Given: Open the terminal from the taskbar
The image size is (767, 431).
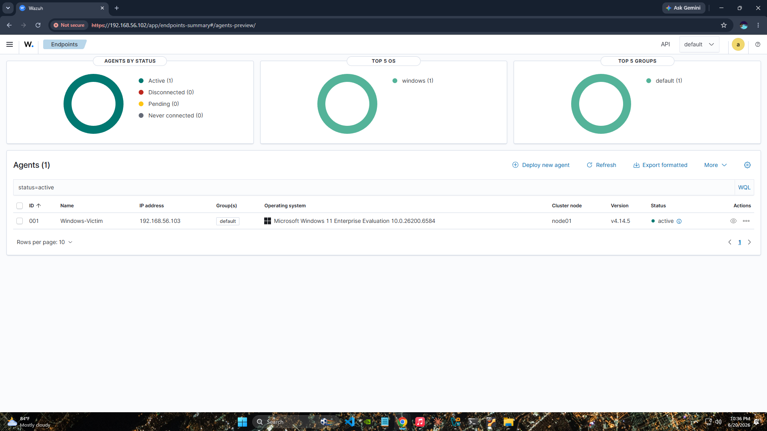Looking at the screenshot, I should coord(473,422).
